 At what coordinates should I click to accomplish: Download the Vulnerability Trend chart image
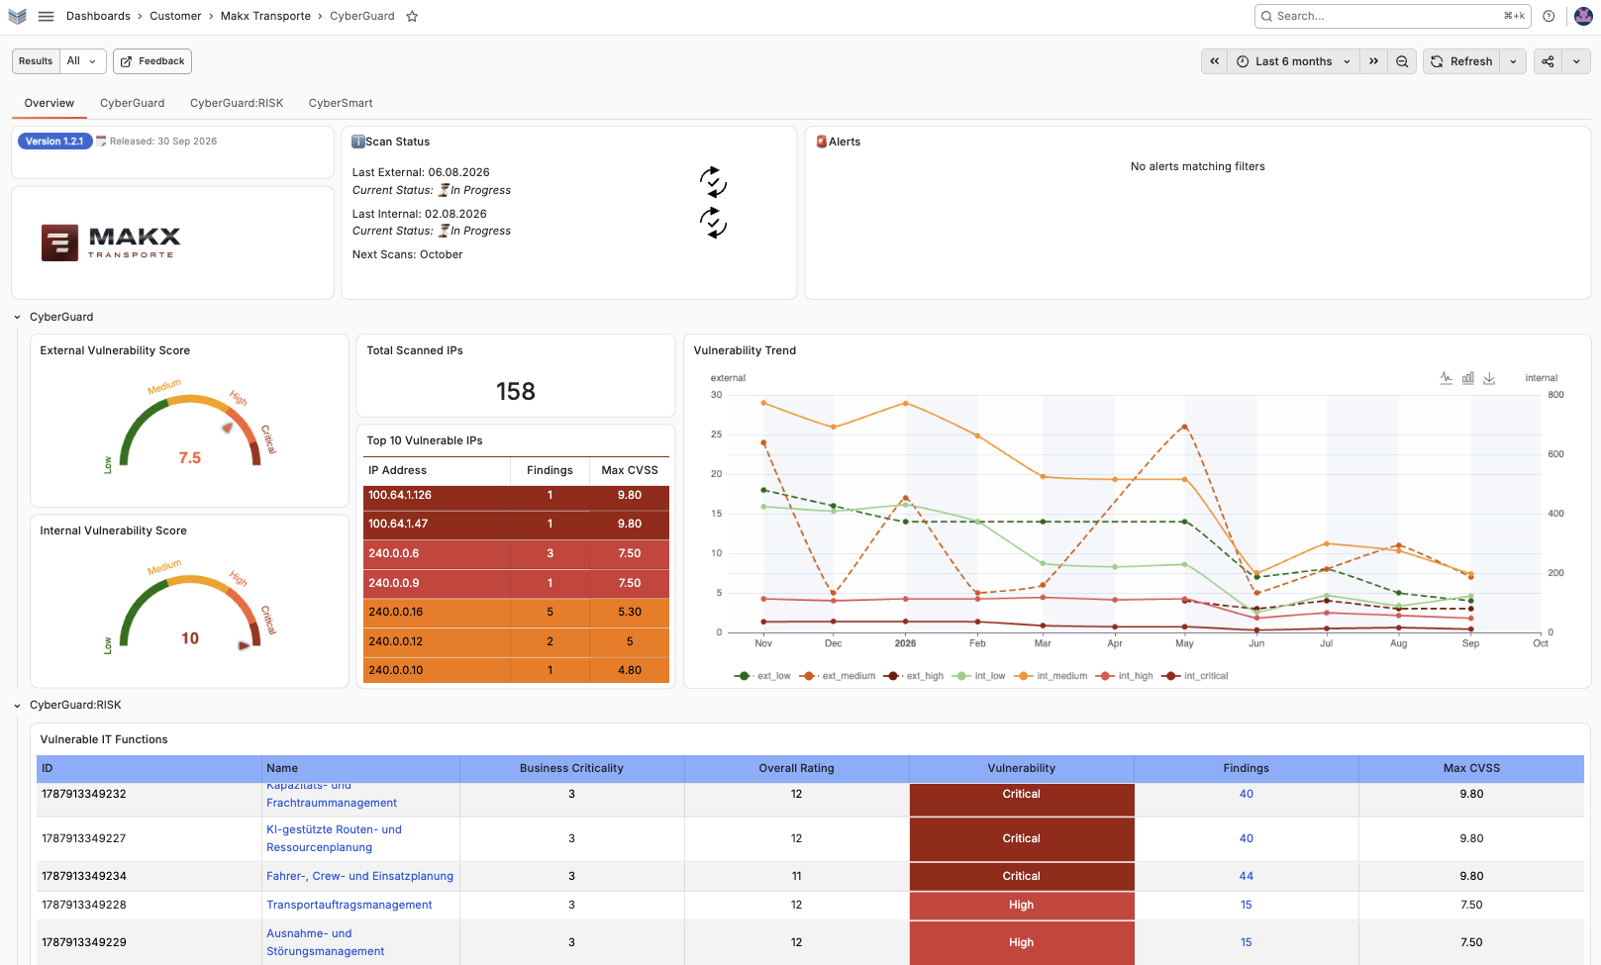point(1489,378)
